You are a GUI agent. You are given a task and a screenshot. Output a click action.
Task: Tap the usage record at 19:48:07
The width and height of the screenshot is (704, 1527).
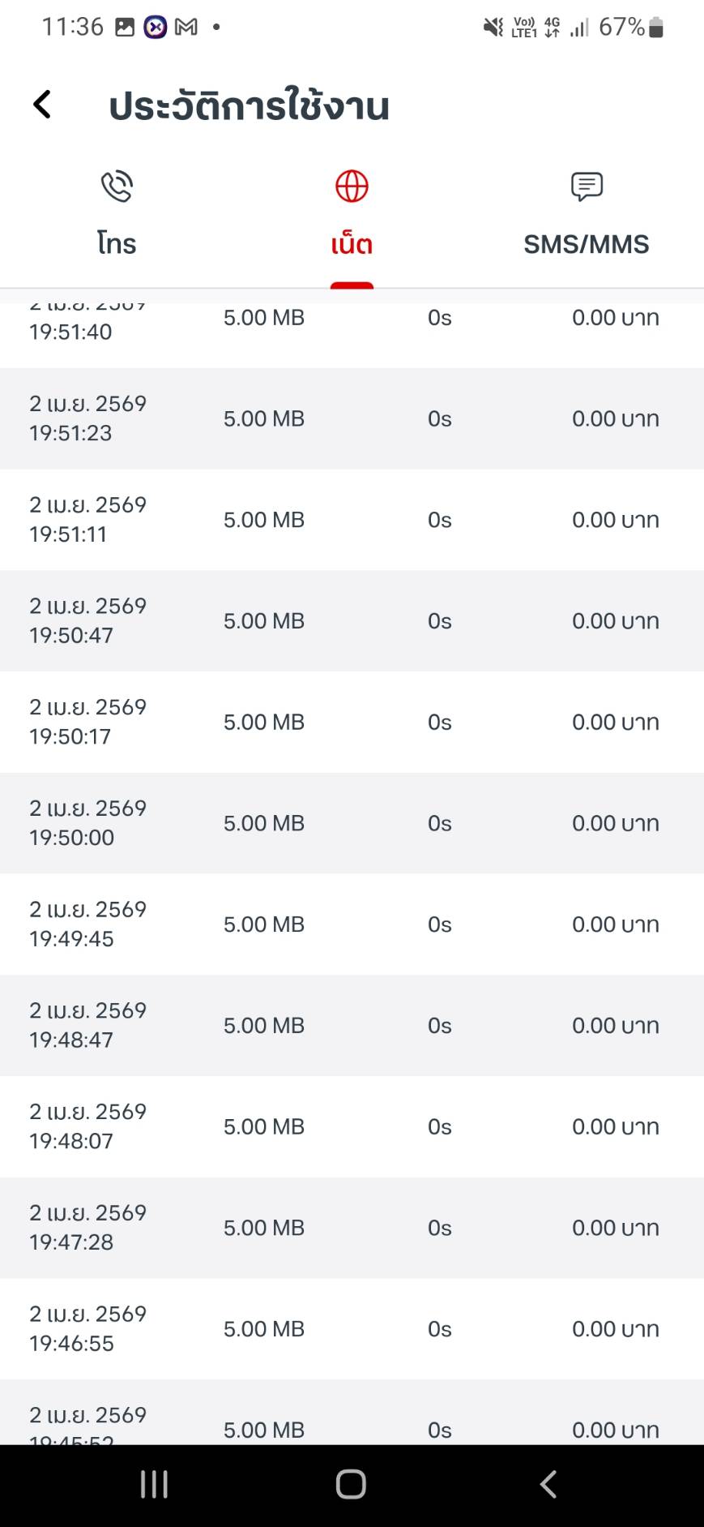tap(352, 1126)
